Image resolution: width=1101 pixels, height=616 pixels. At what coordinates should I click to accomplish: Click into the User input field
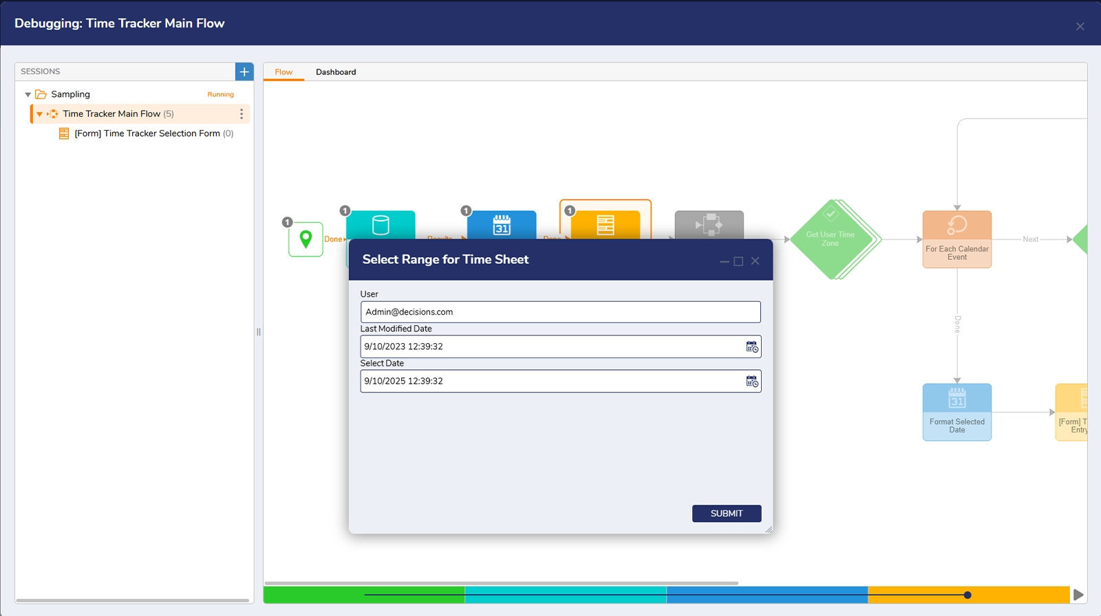pyautogui.click(x=560, y=312)
